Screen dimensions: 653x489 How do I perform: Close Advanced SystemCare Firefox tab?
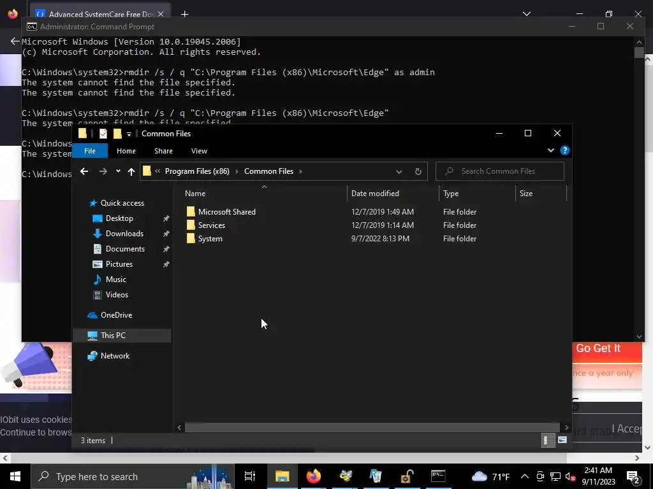point(161,14)
